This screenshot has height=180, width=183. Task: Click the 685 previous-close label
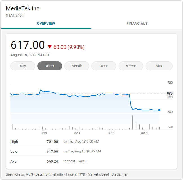[x=169, y=94]
